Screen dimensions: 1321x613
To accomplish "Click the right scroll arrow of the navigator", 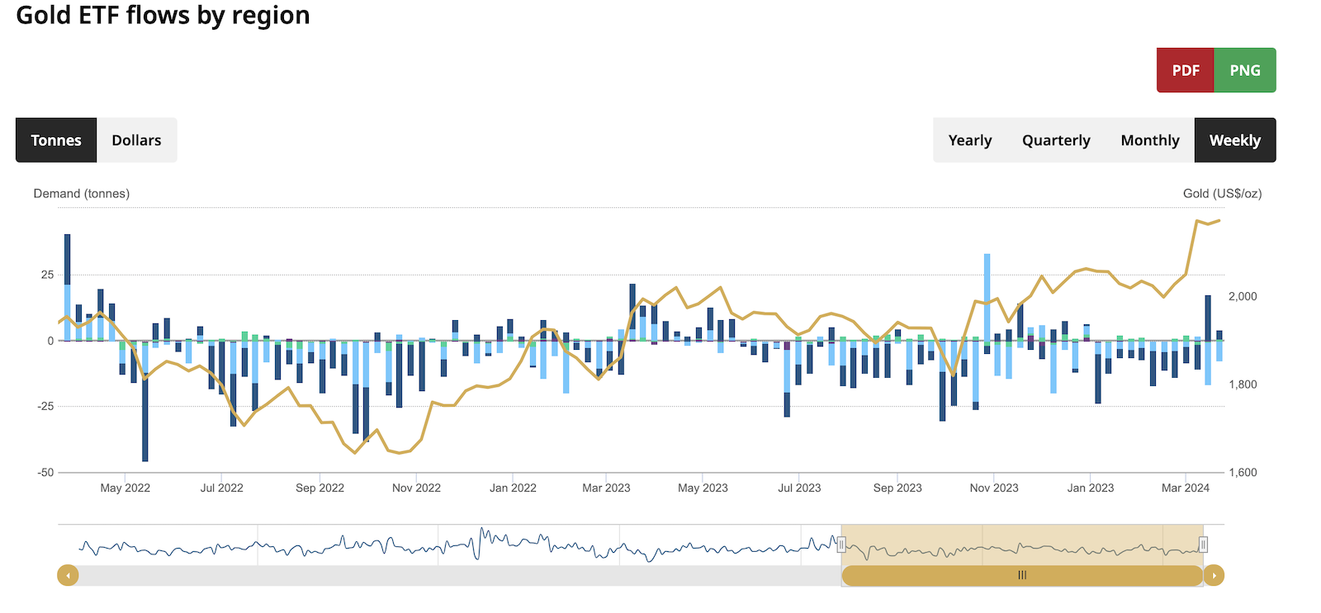I will (x=1214, y=575).
